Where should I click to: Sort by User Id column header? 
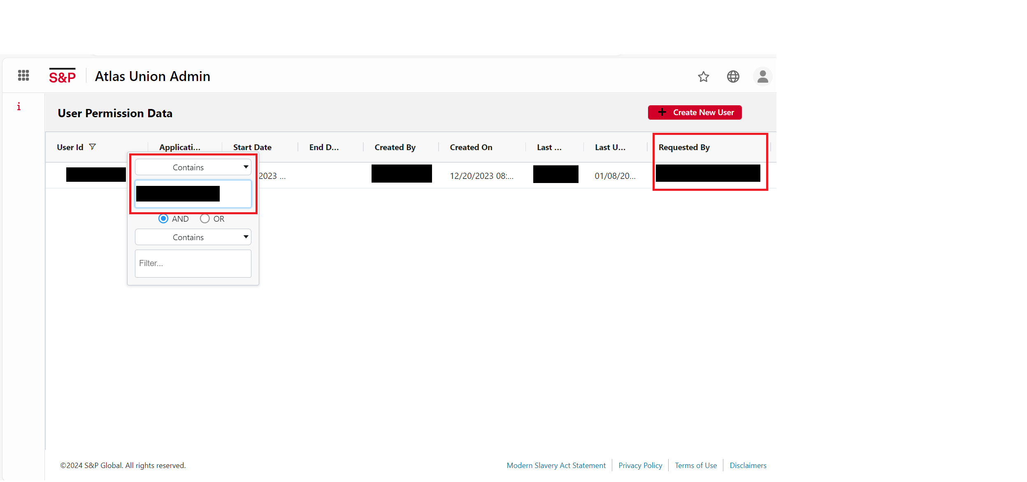70,147
